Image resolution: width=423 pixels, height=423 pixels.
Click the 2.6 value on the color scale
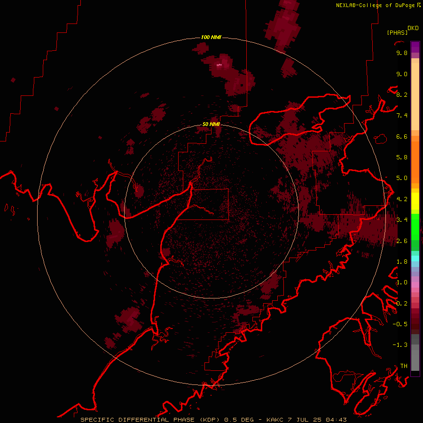coord(402,241)
